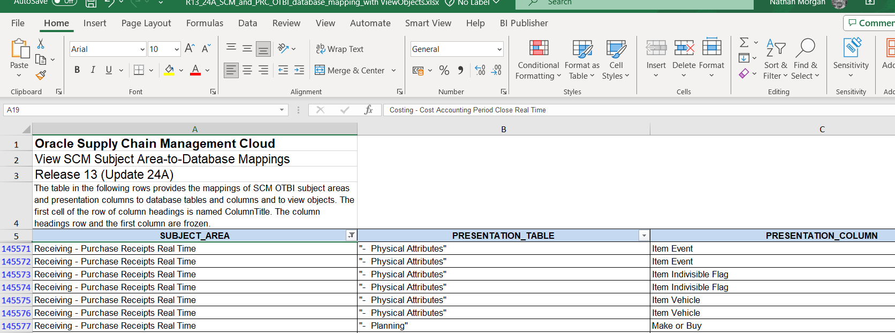
Task: Click the Copy icon
Action: (41, 59)
